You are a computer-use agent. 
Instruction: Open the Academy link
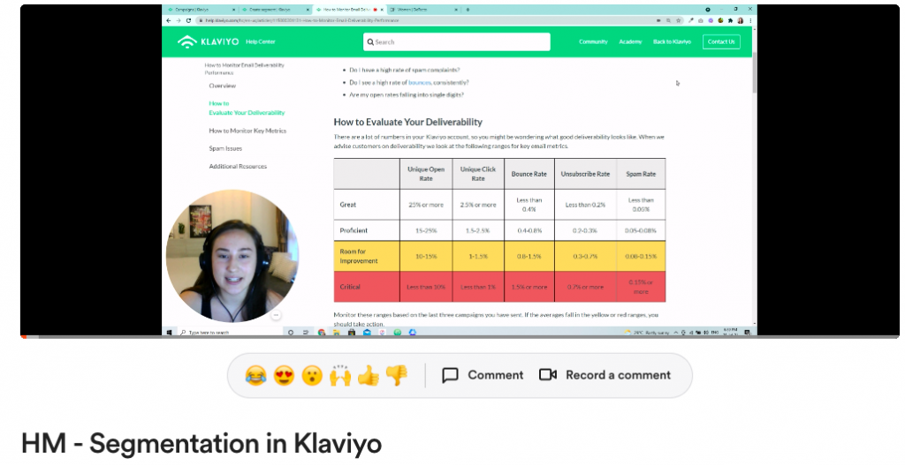(x=630, y=41)
